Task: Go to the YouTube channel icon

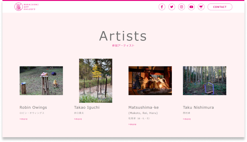Action: [191, 7]
